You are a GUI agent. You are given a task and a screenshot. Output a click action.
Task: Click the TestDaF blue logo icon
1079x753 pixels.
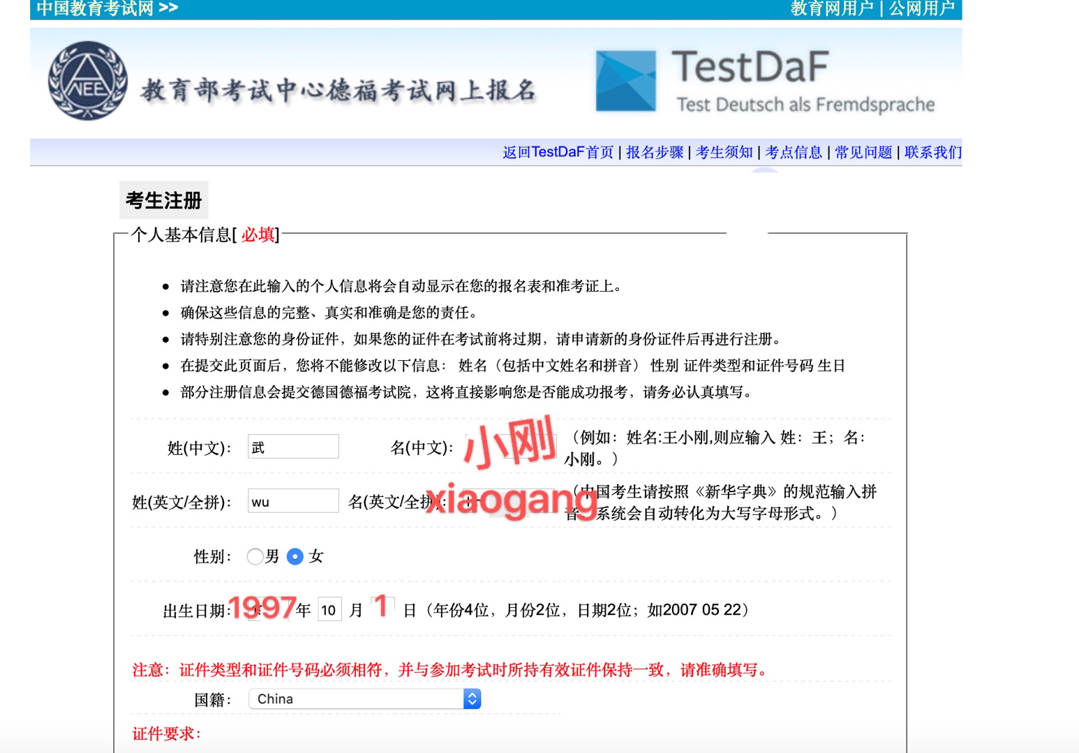click(x=625, y=81)
